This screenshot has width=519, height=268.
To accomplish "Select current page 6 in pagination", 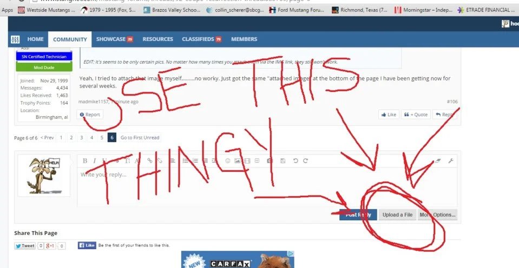I will click(x=112, y=137).
